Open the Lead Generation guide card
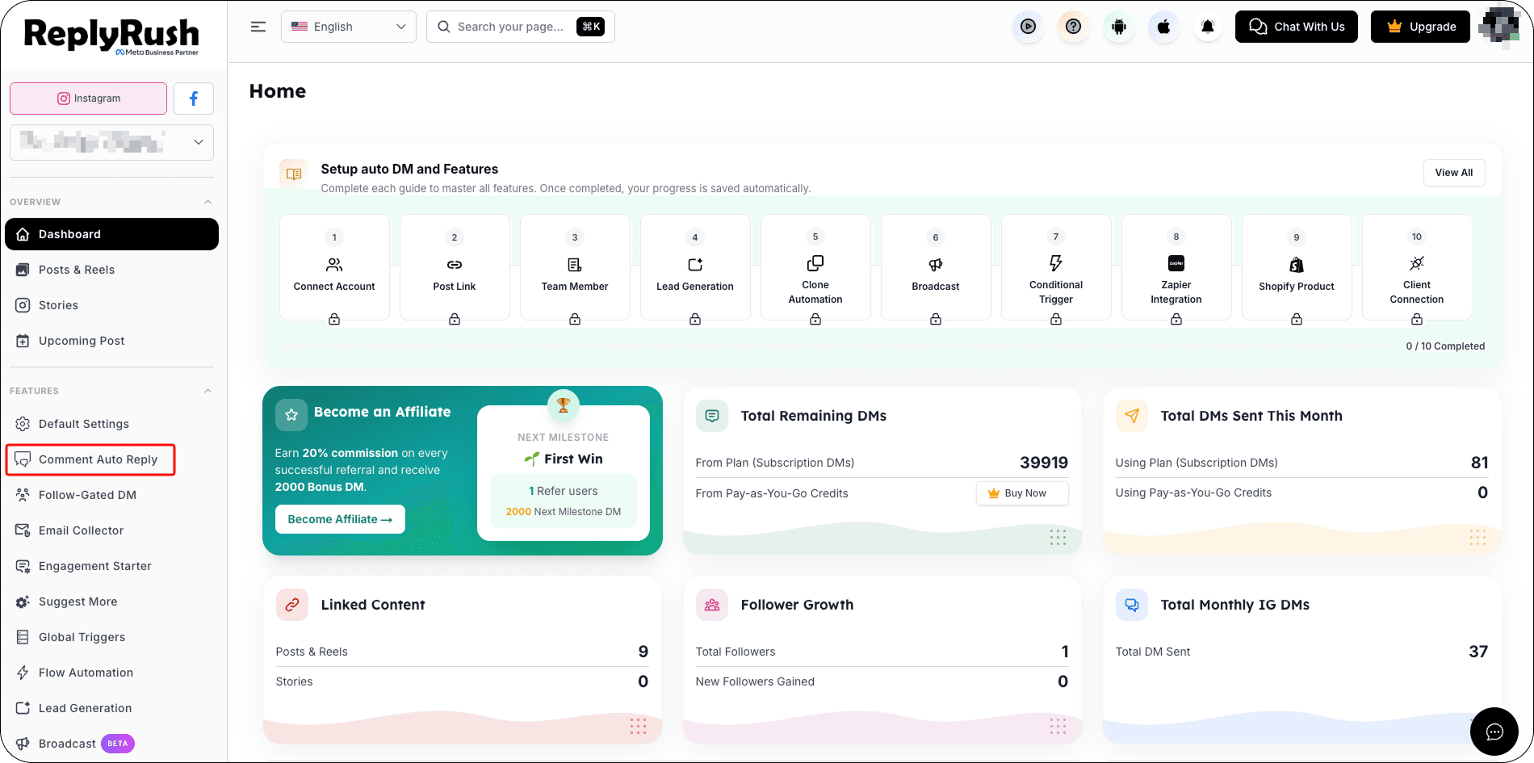 [x=695, y=267]
